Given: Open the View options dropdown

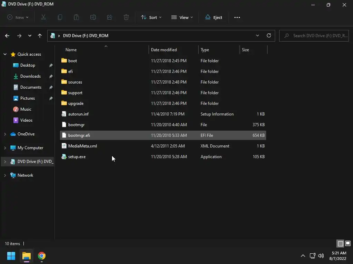Looking at the screenshot, I should [x=182, y=17].
